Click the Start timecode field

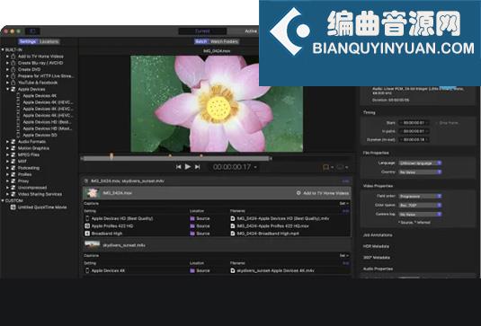tap(414, 123)
